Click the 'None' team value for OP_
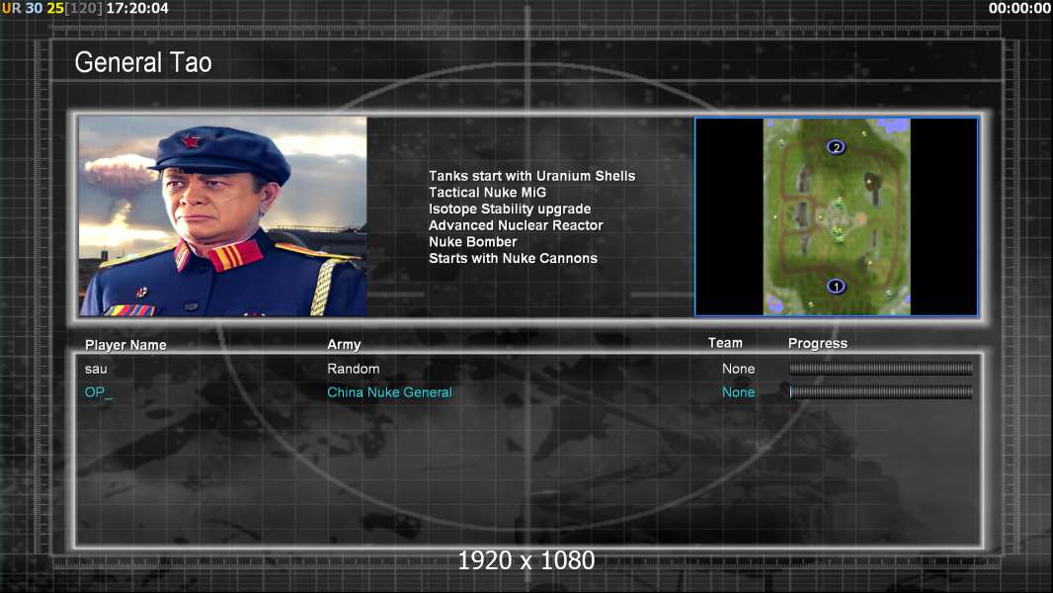The width and height of the screenshot is (1053, 593). (739, 392)
